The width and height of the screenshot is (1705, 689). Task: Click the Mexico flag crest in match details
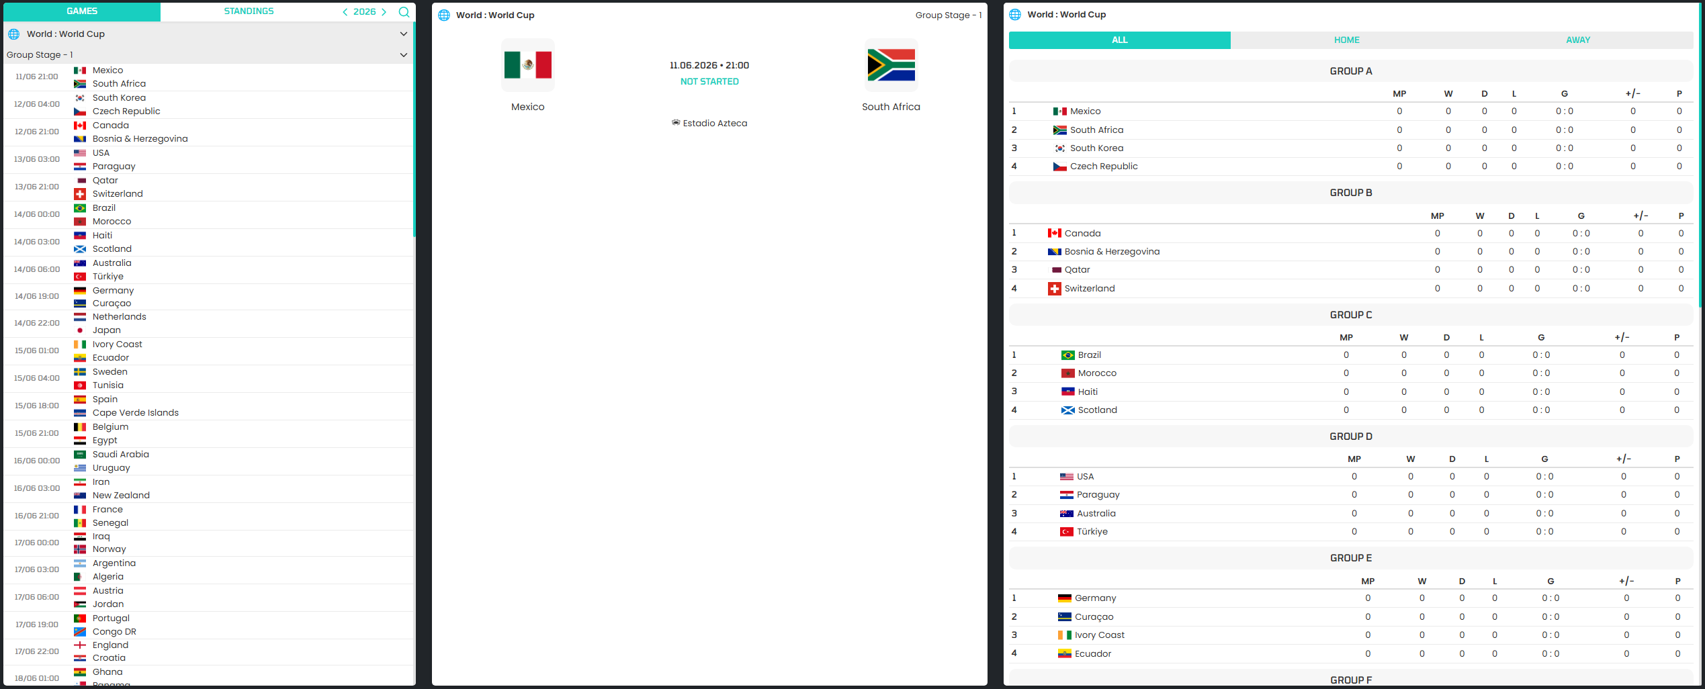(528, 65)
